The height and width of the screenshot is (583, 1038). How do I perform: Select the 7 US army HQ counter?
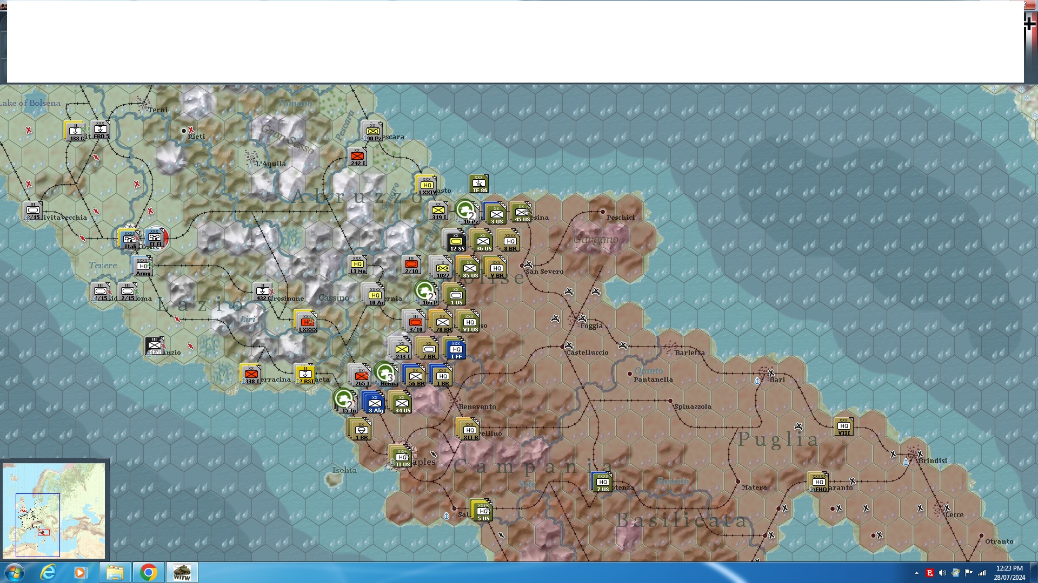click(x=602, y=482)
